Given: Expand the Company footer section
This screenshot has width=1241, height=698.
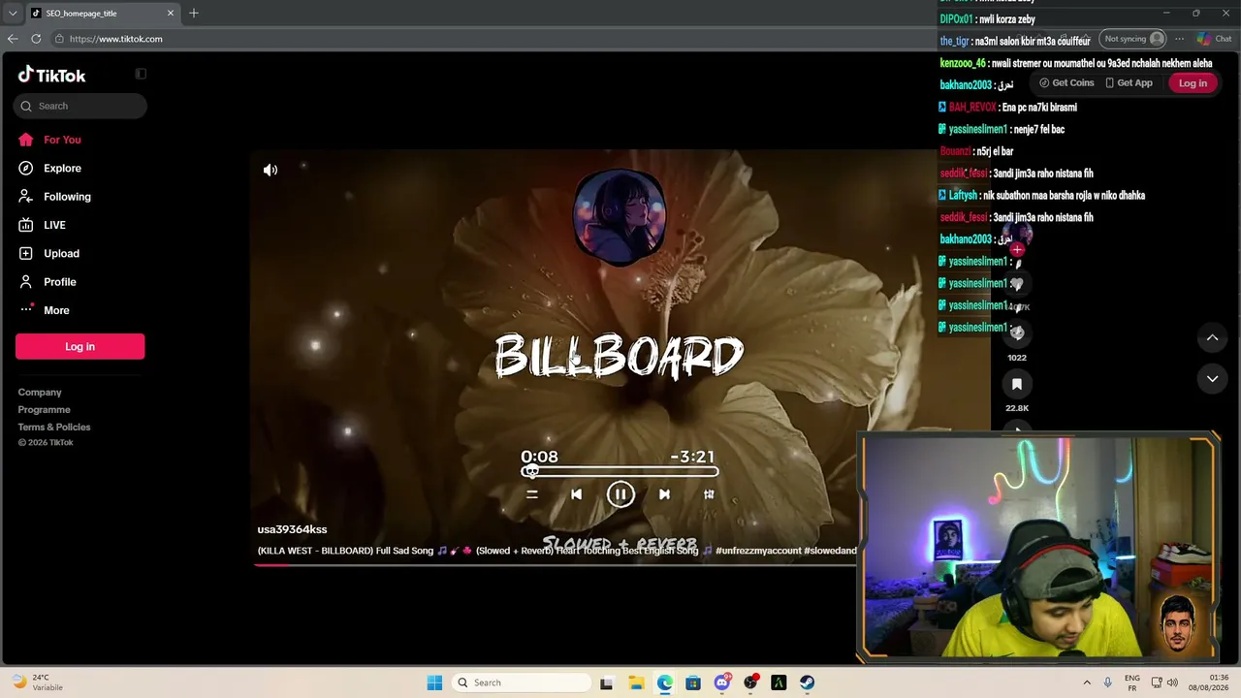Looking at the screenshot, I should [x=40, y=393].
